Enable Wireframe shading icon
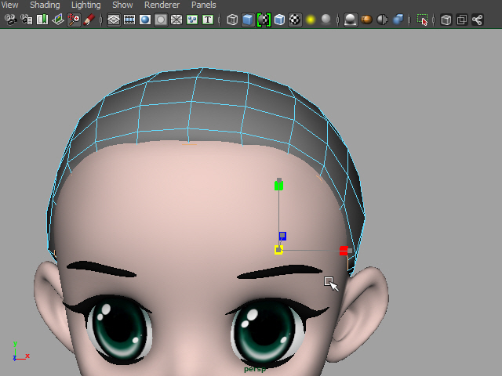The height and width of the screenshot is (376, 502). 232,20
